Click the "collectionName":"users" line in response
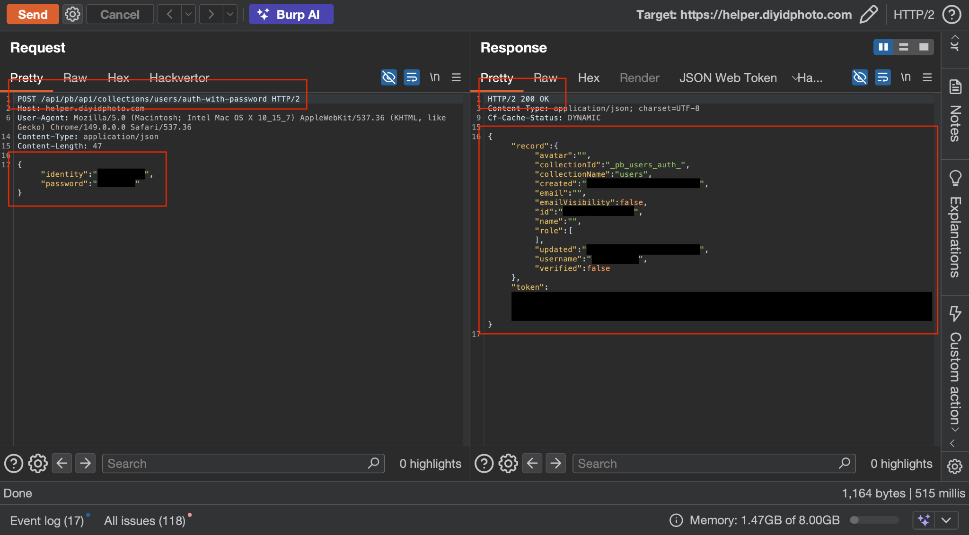 coord(593,174)
